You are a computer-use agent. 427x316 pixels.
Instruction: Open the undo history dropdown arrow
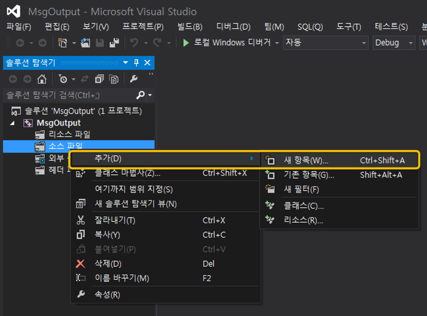tap(146, 43)
